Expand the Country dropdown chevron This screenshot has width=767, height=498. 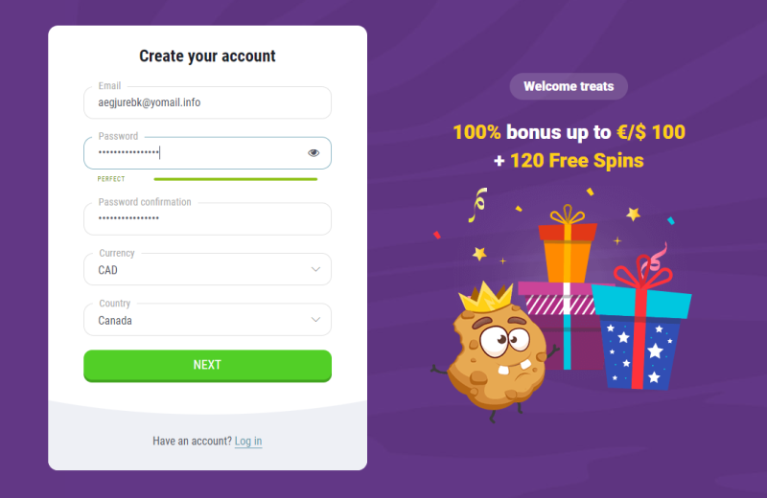pos(316,320)
